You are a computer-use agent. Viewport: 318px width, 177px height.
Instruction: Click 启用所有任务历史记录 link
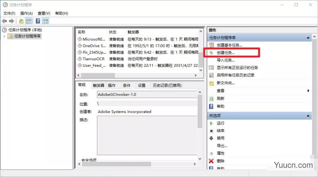click(235, 75)
